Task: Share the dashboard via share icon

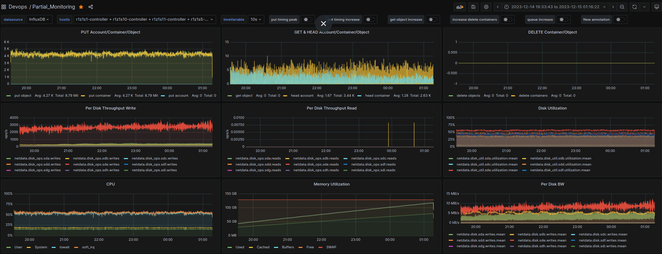Action: (x=91, y=7)
